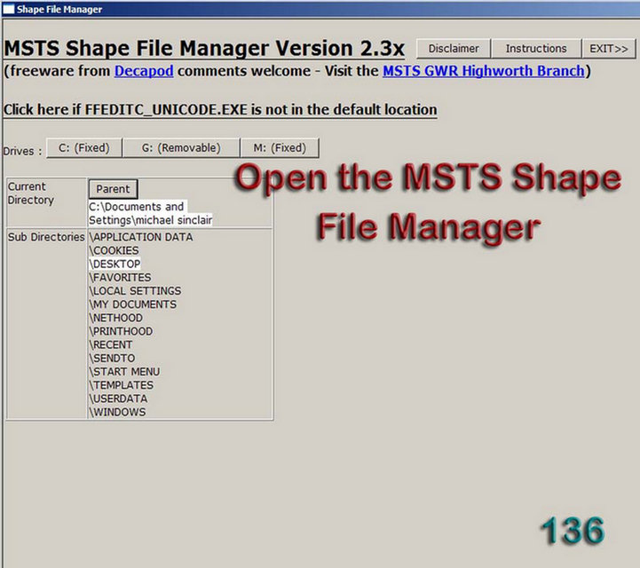Click the FFEDITC_UNICODE.EXE default location link
Screen dimensions: 640x568
pos(220,110)
